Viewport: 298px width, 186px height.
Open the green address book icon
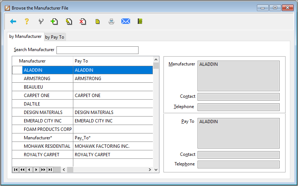click(x=140, y=21)
